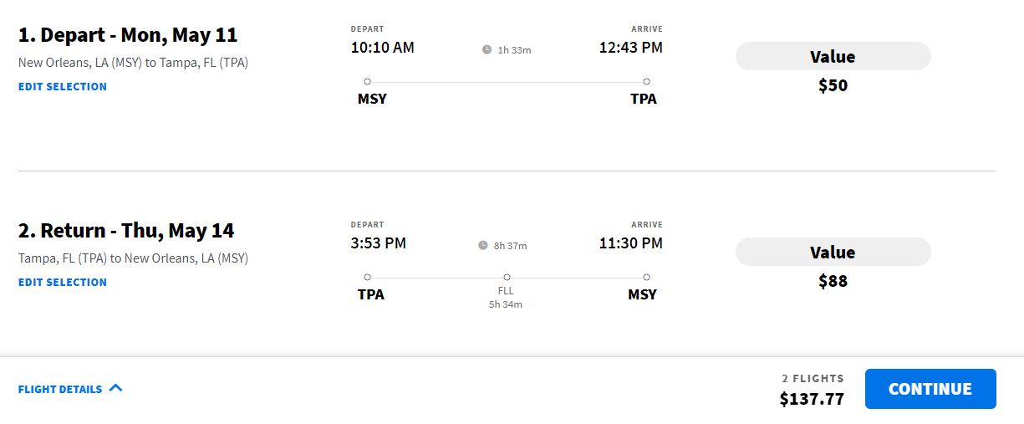Select the Value fare for the departing flight
Image resolution: width=1024 pixels, height=424 pixels.
coord(833,57)
